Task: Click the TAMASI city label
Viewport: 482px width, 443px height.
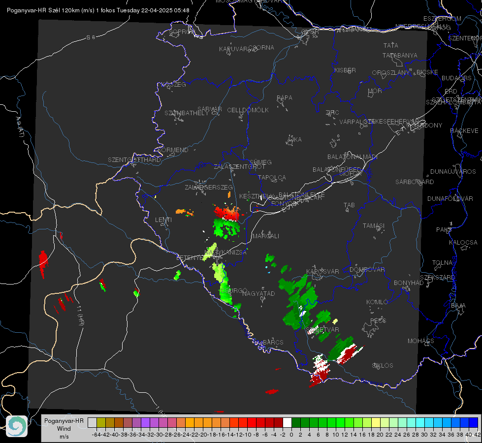Action: click(374, 225)
